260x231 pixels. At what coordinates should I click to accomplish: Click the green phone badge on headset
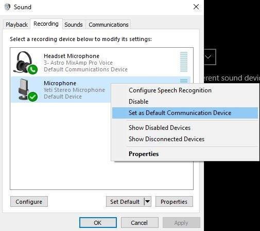click(x=32, y=69)
